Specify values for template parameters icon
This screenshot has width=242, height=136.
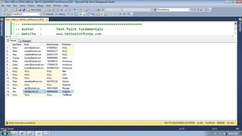[129, 14]
